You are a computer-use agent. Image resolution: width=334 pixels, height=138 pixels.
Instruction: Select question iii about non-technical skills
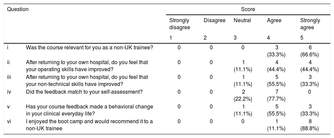click(87, 80)
